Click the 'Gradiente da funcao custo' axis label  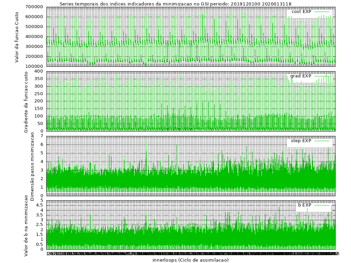26,101
